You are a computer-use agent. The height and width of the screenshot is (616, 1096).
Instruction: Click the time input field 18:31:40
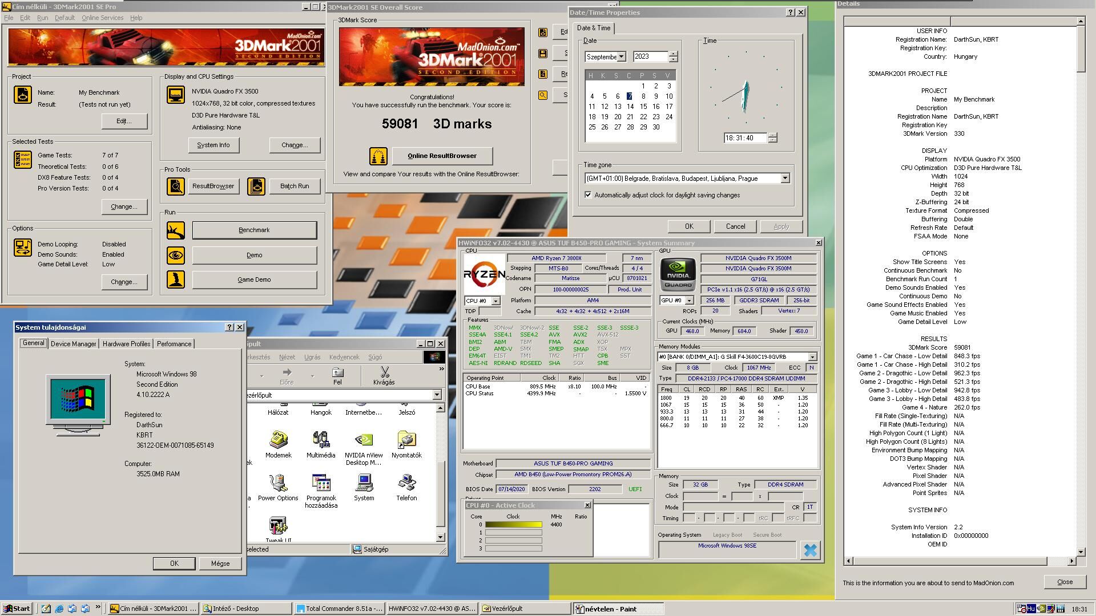[x=745, y=138]
